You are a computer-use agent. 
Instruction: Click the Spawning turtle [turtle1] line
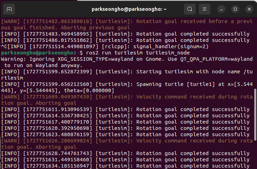point(127,87)
